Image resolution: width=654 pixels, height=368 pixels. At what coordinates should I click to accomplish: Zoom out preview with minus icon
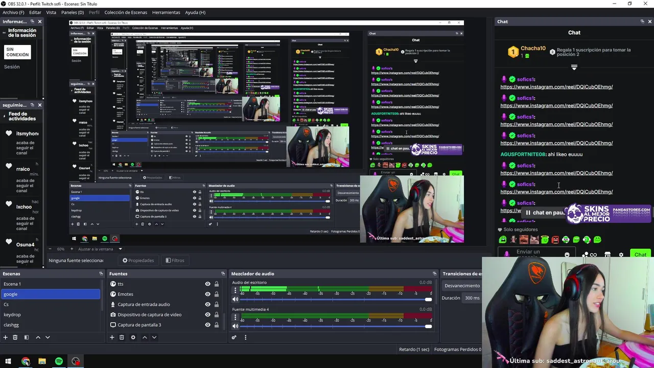pos(50,249)
